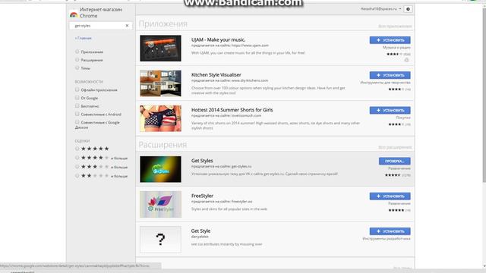486x273 pixels.
Task: Click UJAM star rating
Action: (x=395, y=54)
